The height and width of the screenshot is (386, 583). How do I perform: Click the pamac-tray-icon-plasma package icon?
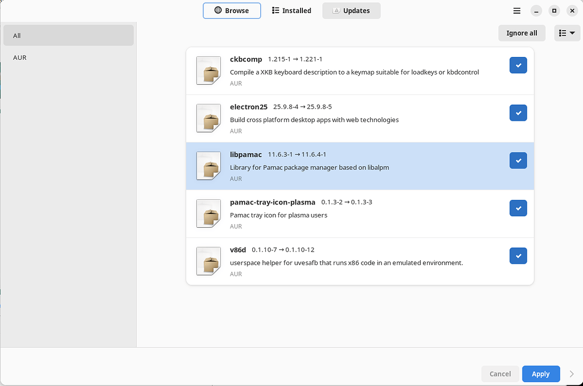pos(208,213)
